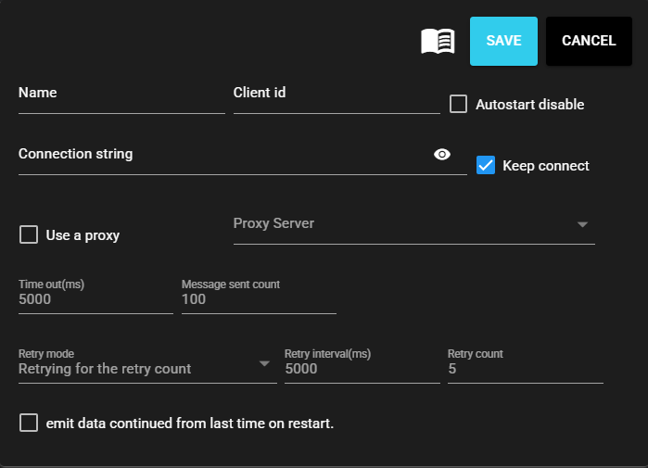Click the Keep connect label text
The height and width of the screenshot is (468, 648).
545,166
